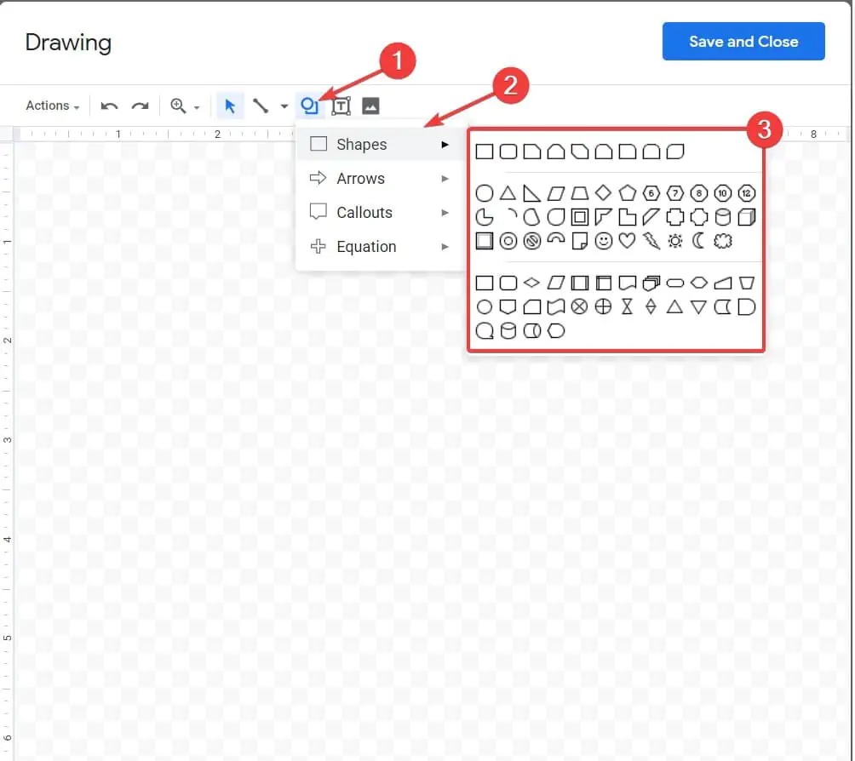Choose the flowchart sort double-diamond shape
The image size is (855, 761).
tap(651, 307)
